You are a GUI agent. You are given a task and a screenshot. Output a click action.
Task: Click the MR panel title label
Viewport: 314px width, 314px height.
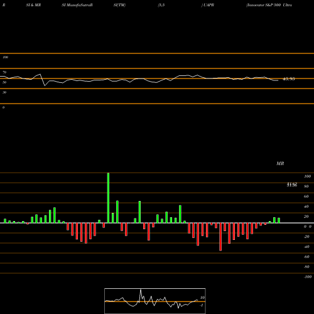tap(280, 163)
